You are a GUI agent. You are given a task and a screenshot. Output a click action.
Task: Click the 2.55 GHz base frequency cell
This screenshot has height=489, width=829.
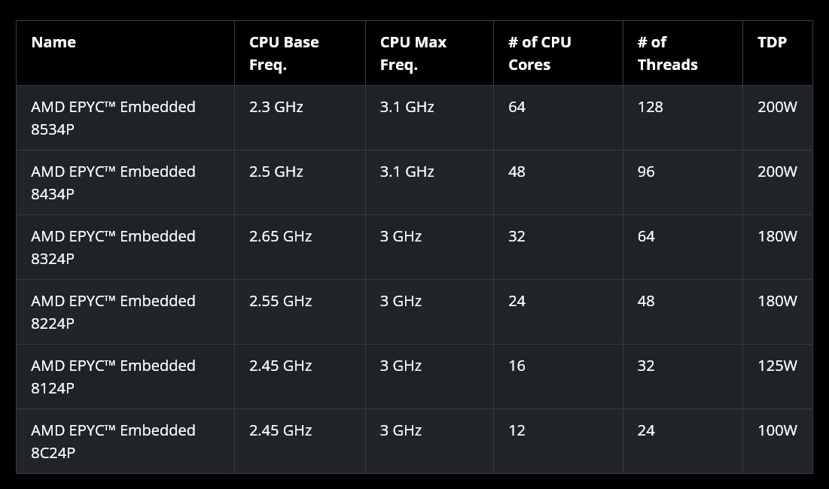280,302
